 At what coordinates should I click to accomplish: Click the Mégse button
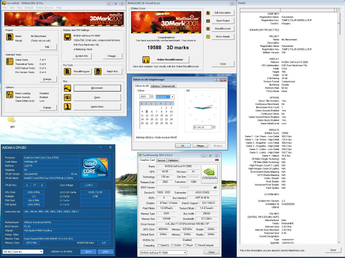(x=200, y=146)
